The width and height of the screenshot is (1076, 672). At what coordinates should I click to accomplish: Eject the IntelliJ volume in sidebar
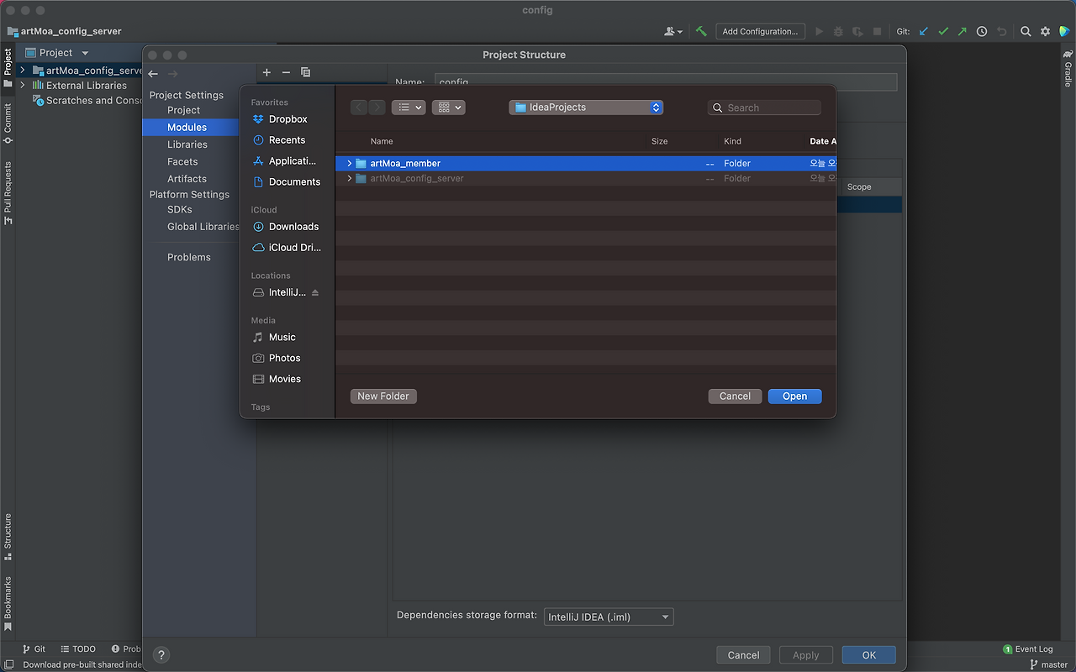315,292
